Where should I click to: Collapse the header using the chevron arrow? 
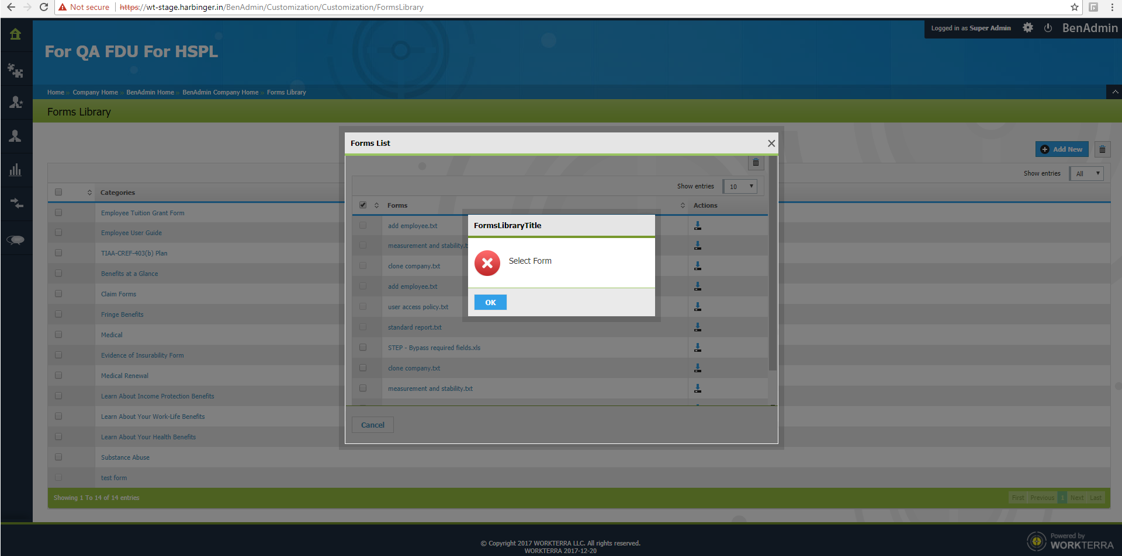pos(1115,92)
